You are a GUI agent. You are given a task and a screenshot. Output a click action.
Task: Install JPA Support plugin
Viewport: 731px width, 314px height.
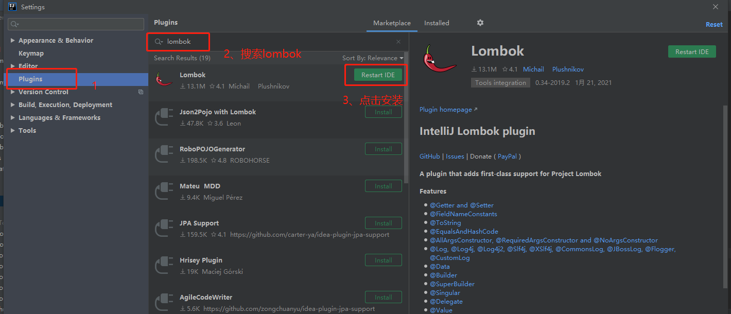[x=384, y=223]
